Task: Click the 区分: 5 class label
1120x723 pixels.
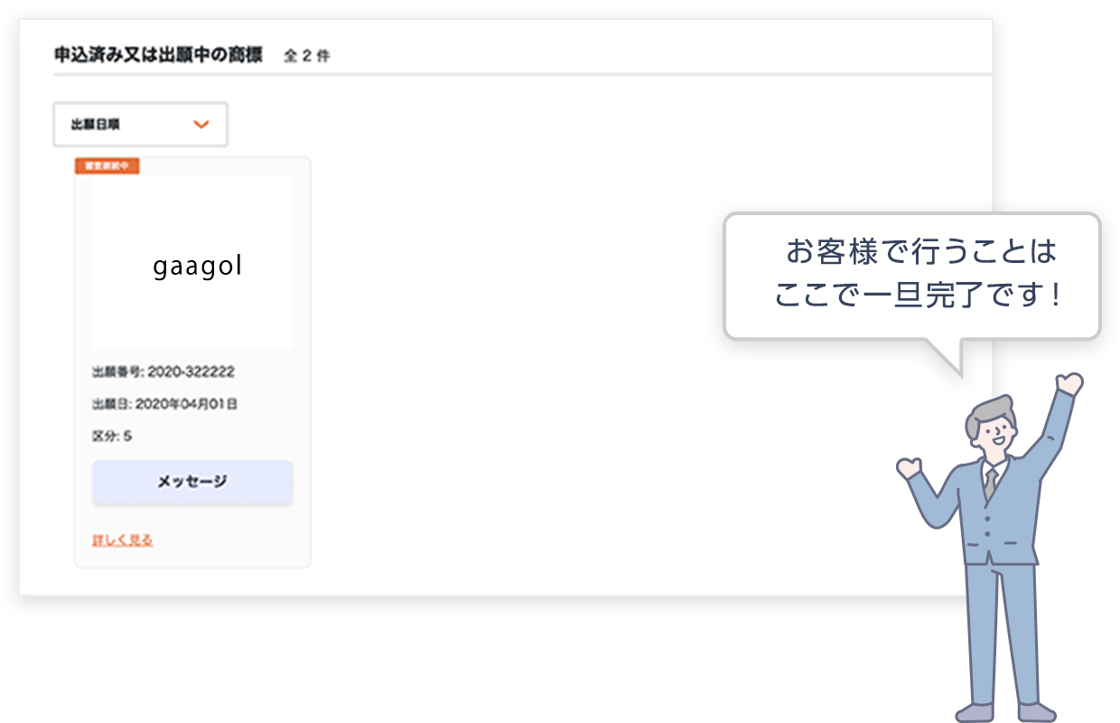Action: 112,437
